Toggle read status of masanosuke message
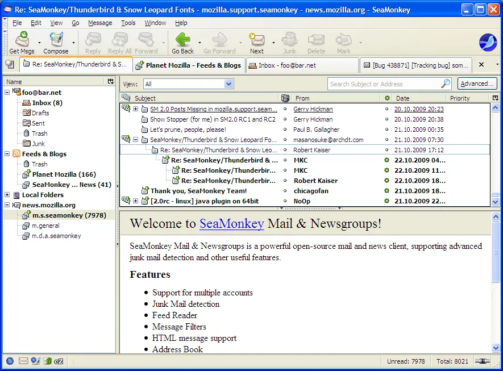The width and height of the screenshot is (503, 371). [x=387, y=140]
